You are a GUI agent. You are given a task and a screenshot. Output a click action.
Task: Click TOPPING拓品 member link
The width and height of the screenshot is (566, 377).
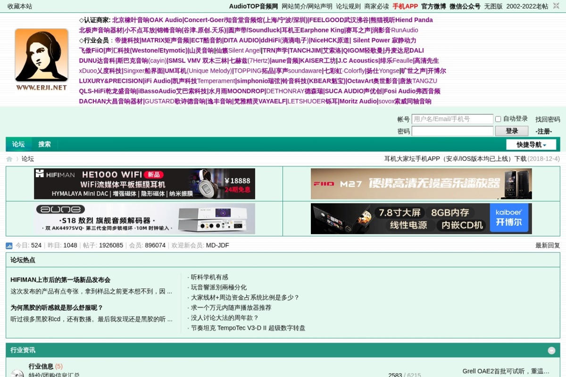click(x=254, y=71)
